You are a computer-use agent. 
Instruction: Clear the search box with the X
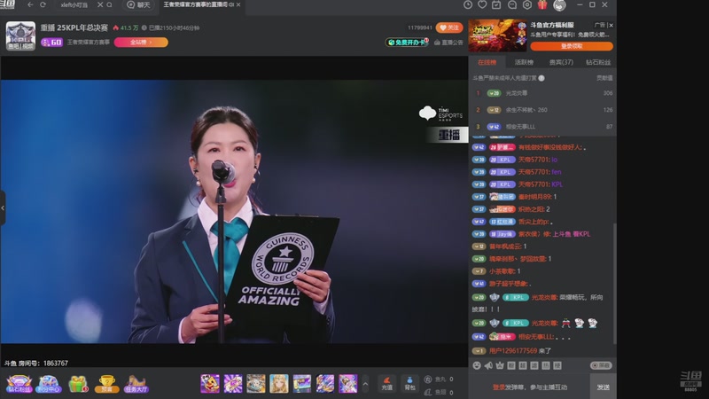pyautogui.click(x=100, y=4)
